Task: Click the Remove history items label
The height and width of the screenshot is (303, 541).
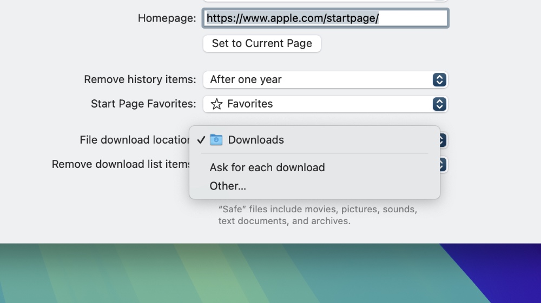Action: coord(140,80)
